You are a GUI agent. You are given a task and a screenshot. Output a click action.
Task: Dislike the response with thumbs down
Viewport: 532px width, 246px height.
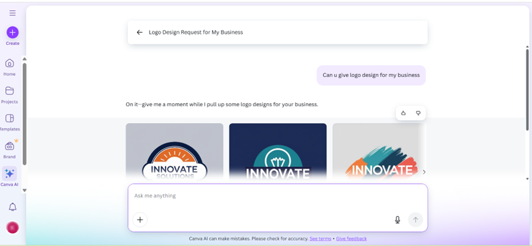click(418, 113)
